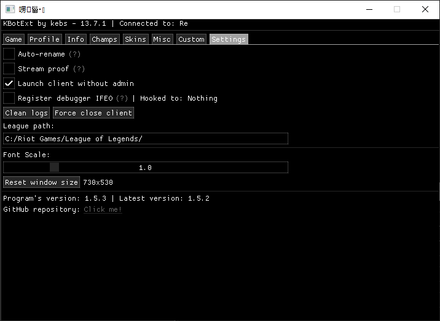Select the Champs tab

(104, 39)
